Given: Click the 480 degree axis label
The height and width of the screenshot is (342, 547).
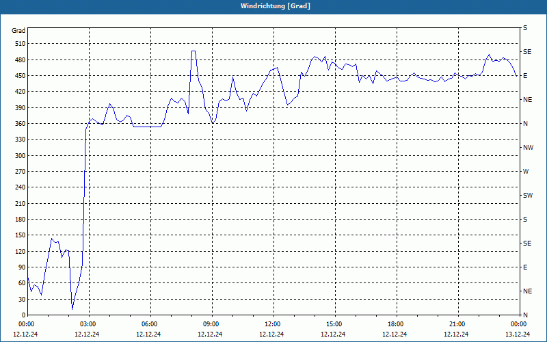Looking at the screenshot, I should coord(21,60).
